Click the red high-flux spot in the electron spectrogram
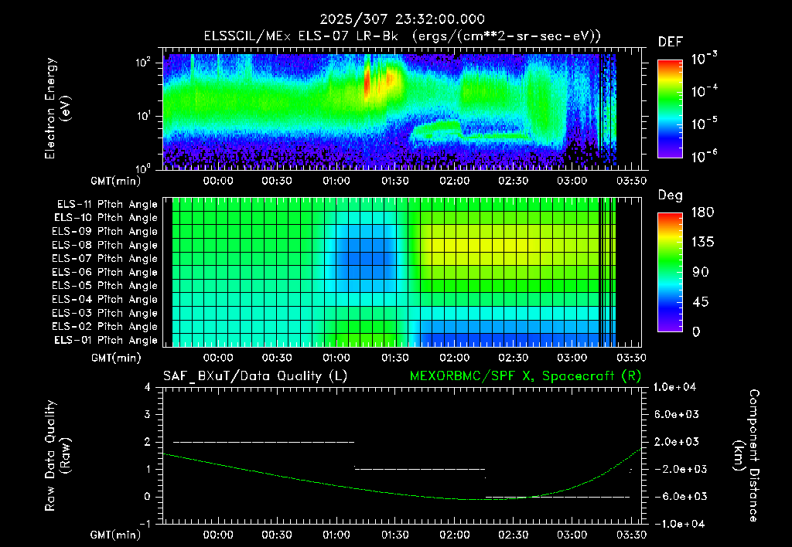792x547 pixels. [x=367, y=82]
